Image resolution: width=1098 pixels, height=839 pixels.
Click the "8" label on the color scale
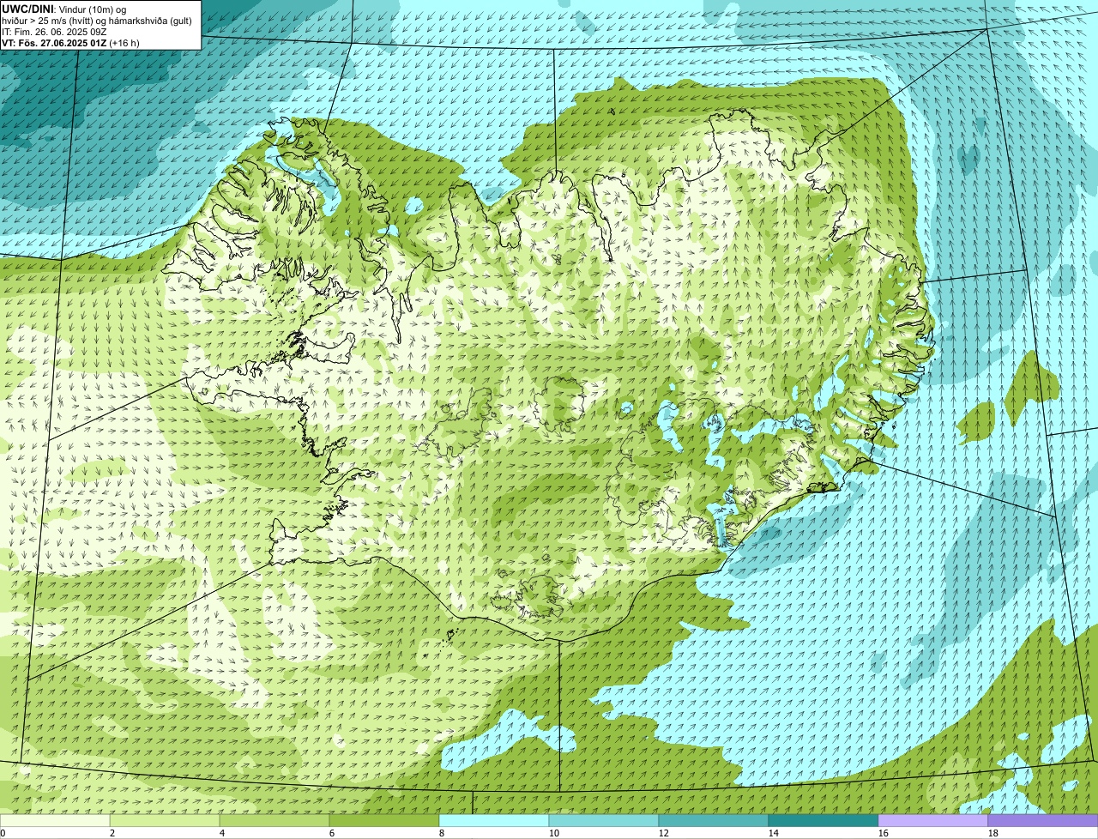442,833
